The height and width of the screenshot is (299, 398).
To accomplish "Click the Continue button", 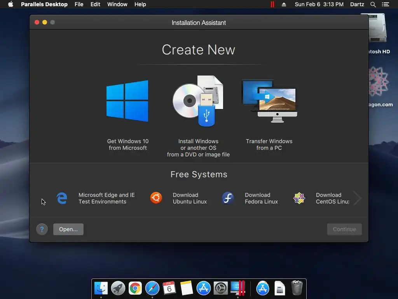I will coord(344,229).
